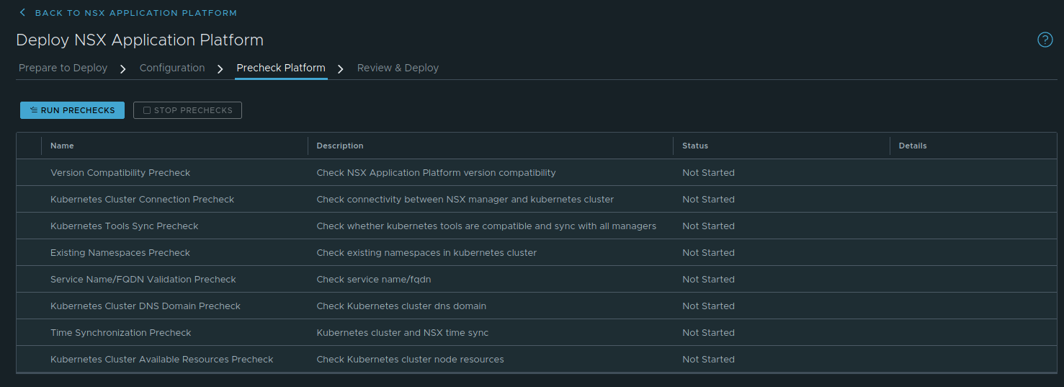Select Time Synchronization Precheck row
Viewport: 1064px width, 387px height.
(121, 333)
